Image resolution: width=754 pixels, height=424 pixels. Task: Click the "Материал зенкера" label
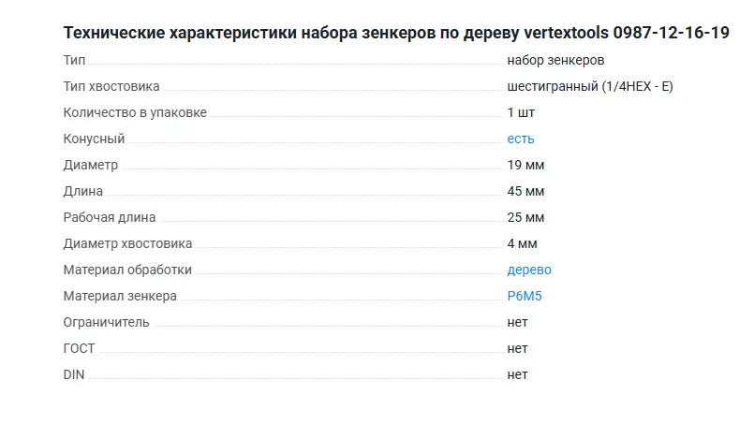click(x=120, y=296)
